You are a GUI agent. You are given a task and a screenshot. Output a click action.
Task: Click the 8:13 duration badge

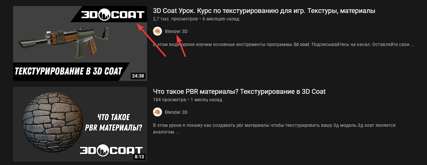pyautogui.click(x=139, y=156)
